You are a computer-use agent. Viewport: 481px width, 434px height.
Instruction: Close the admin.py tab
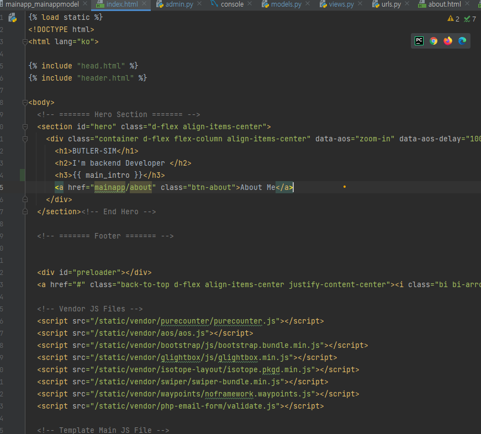[199, 4]
